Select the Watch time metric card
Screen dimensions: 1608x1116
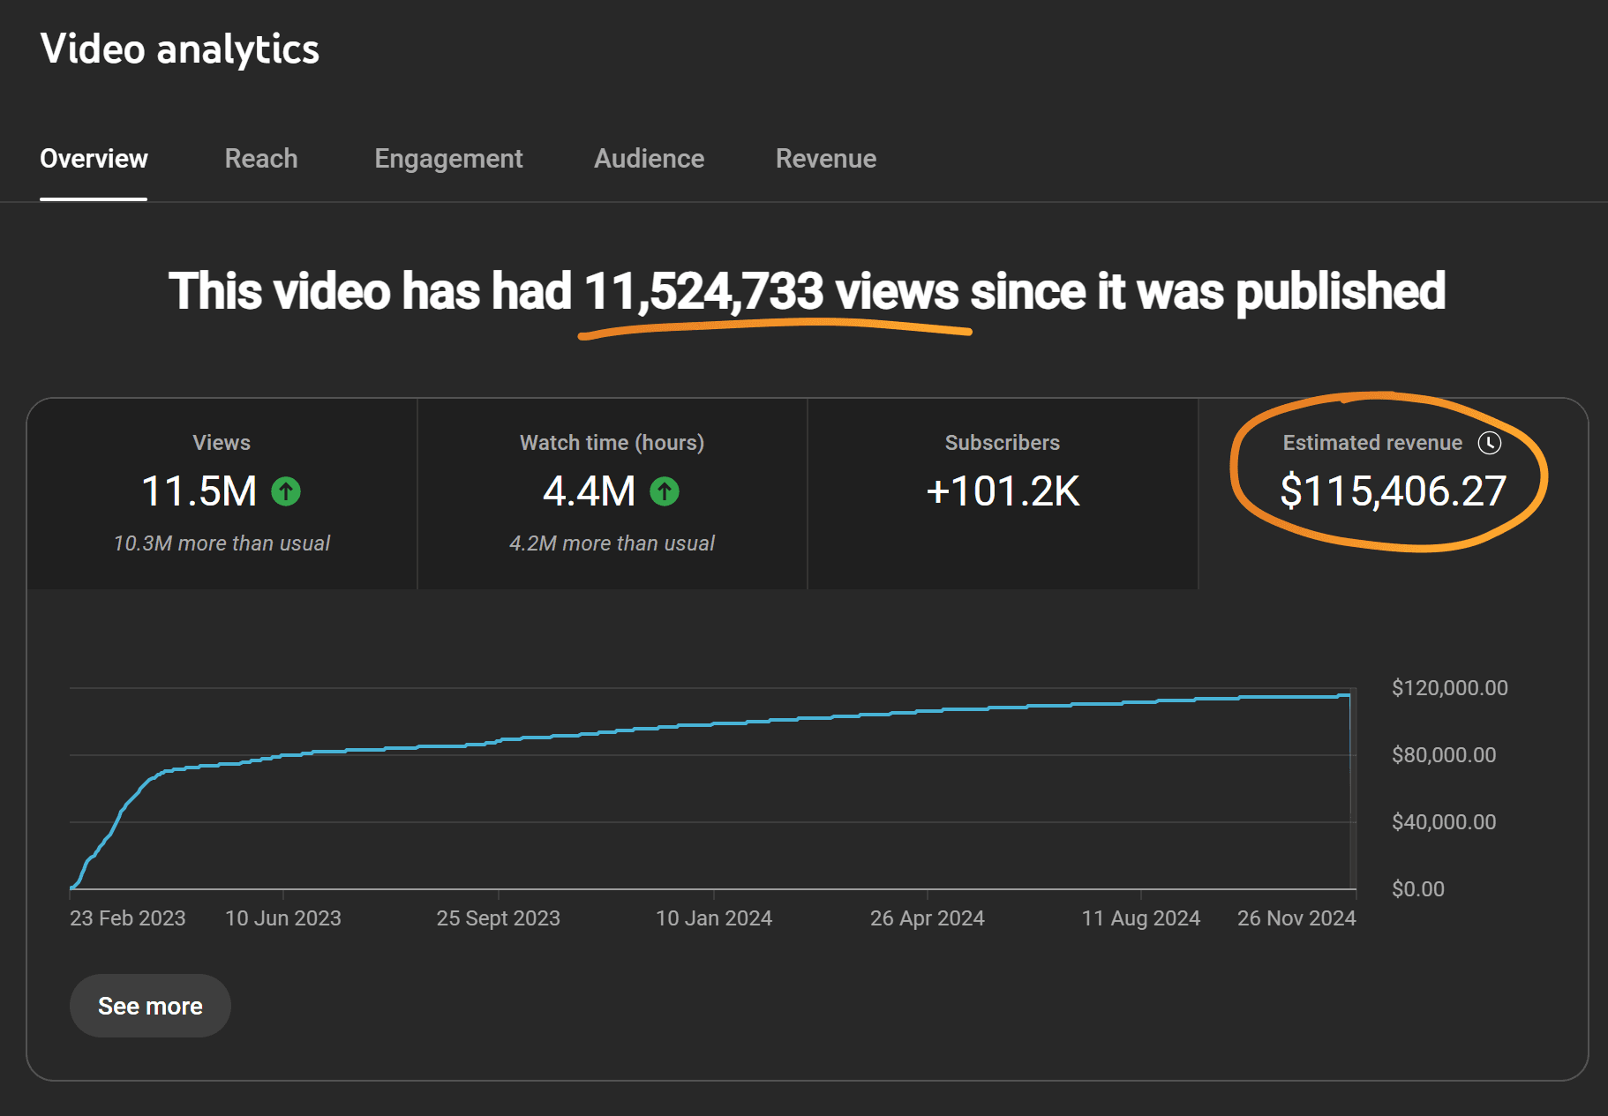[612, 494]
